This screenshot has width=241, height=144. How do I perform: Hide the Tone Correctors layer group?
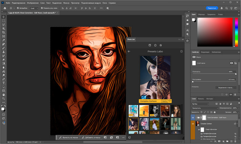coord(193,118)
